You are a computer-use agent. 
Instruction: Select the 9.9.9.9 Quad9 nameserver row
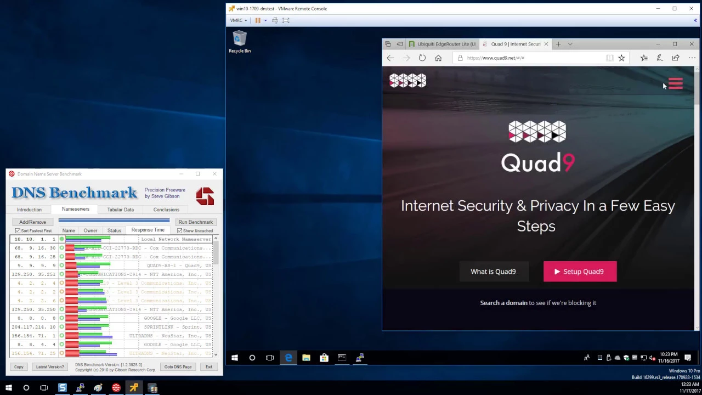(x=111, y=266)
